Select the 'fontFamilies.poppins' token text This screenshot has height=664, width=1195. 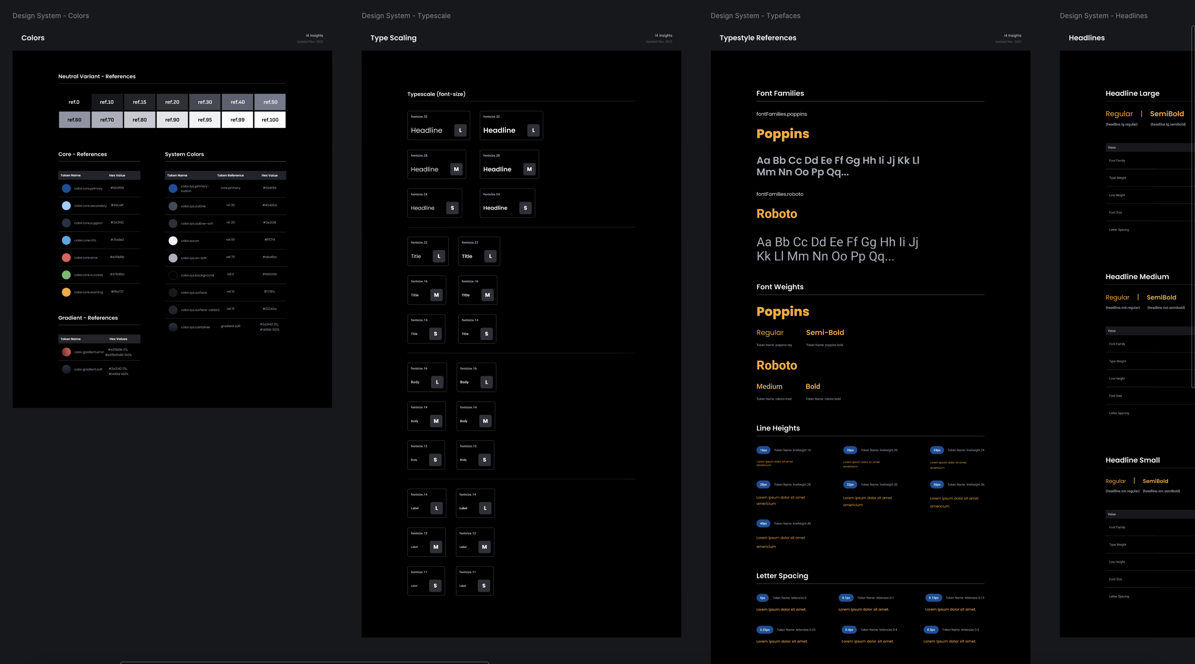coord(781,114)
